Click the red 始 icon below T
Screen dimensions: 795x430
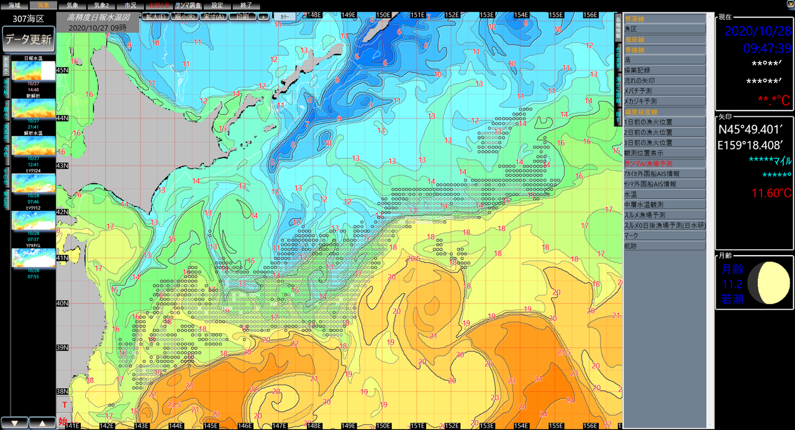click(x=63, y=421)
